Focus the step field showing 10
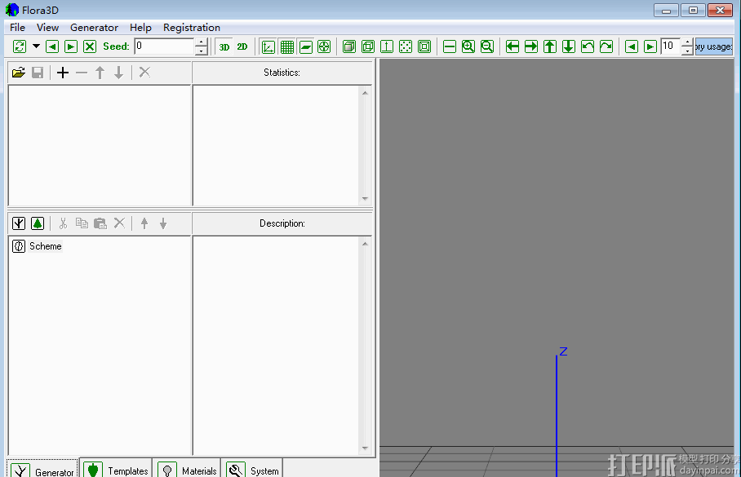741x477 pixels. pos(670,46)
